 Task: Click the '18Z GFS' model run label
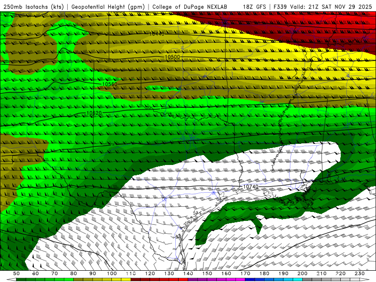254,7
